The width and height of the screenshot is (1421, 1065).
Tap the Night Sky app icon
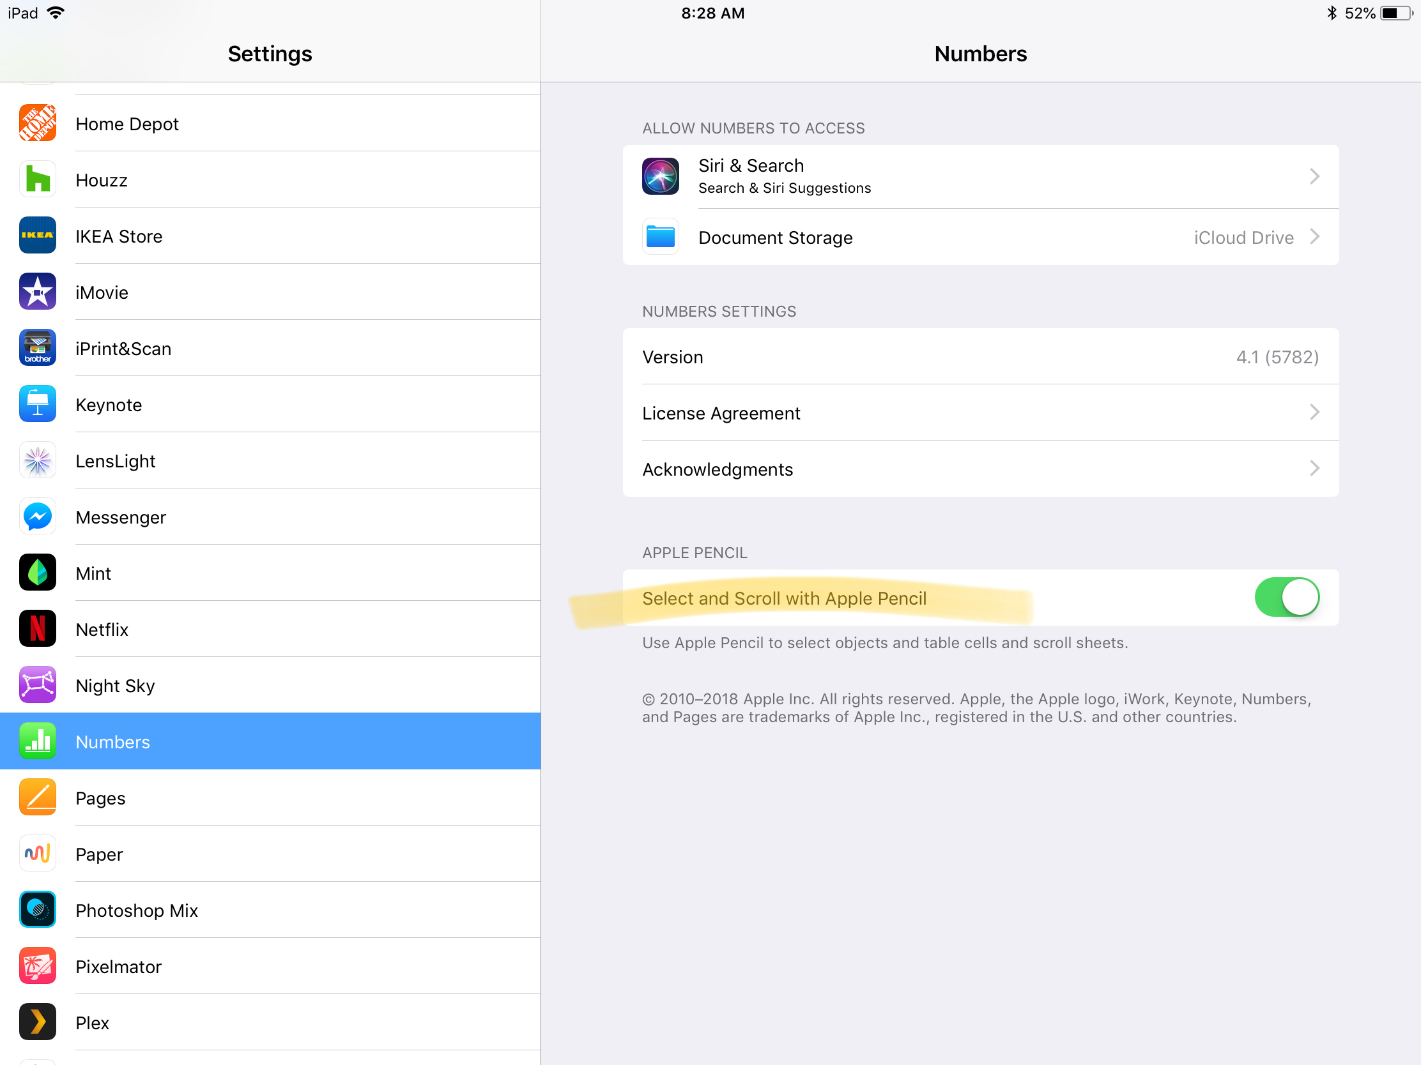pos(37,684)
